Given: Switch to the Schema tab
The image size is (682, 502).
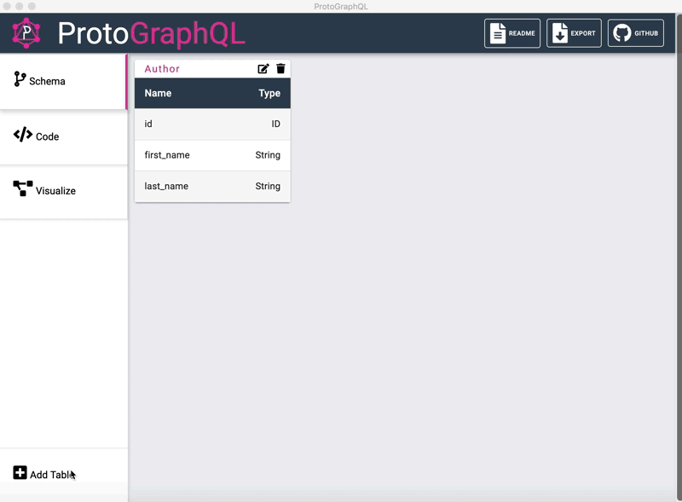Looking at the screenshot, I should tap(63, 82).
